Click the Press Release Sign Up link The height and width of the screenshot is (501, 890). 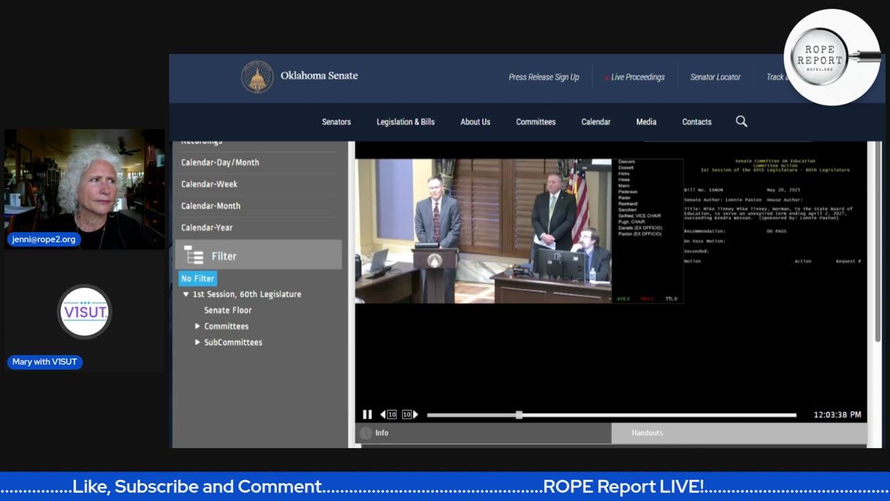pos(544,77)
